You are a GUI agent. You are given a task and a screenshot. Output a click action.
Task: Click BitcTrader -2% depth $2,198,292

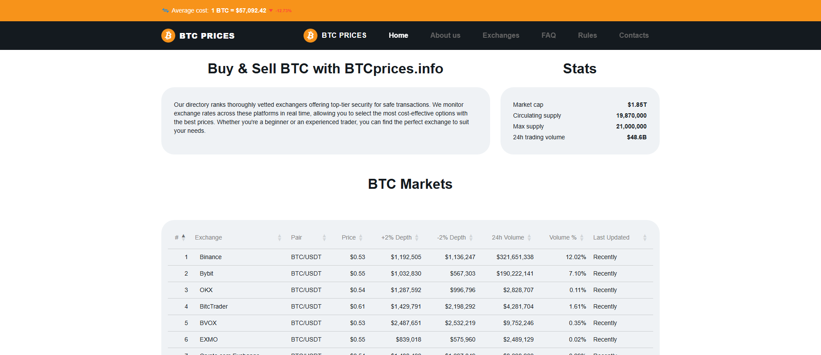(x=460, y=306)
